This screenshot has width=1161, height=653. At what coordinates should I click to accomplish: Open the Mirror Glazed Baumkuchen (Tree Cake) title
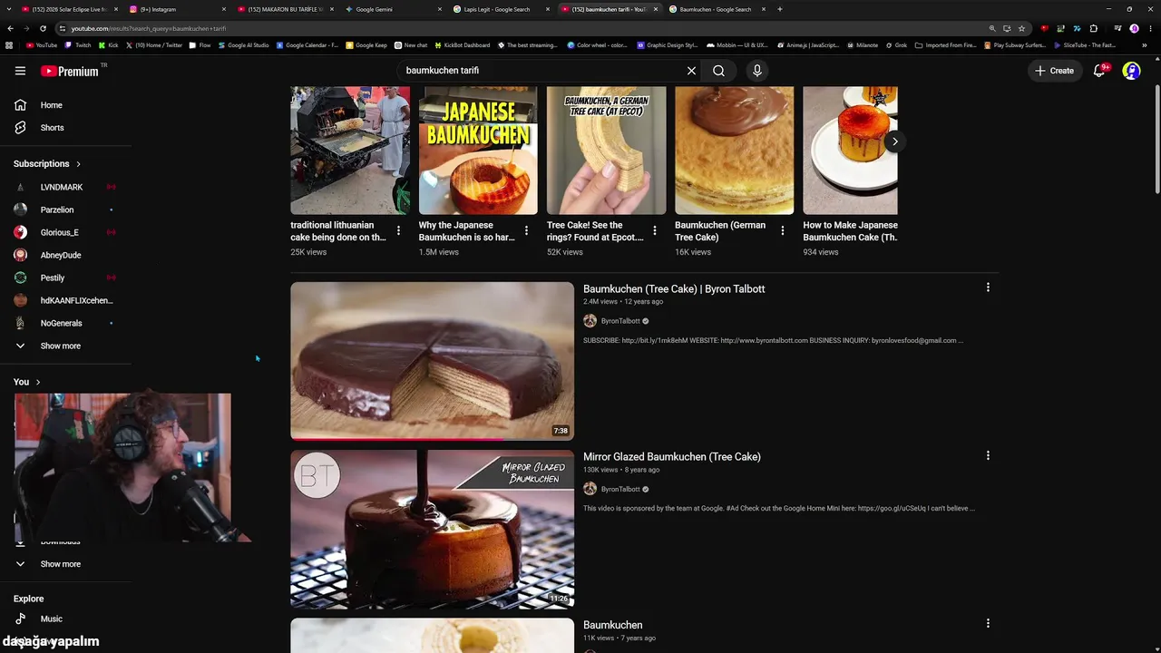pos(672,456)
